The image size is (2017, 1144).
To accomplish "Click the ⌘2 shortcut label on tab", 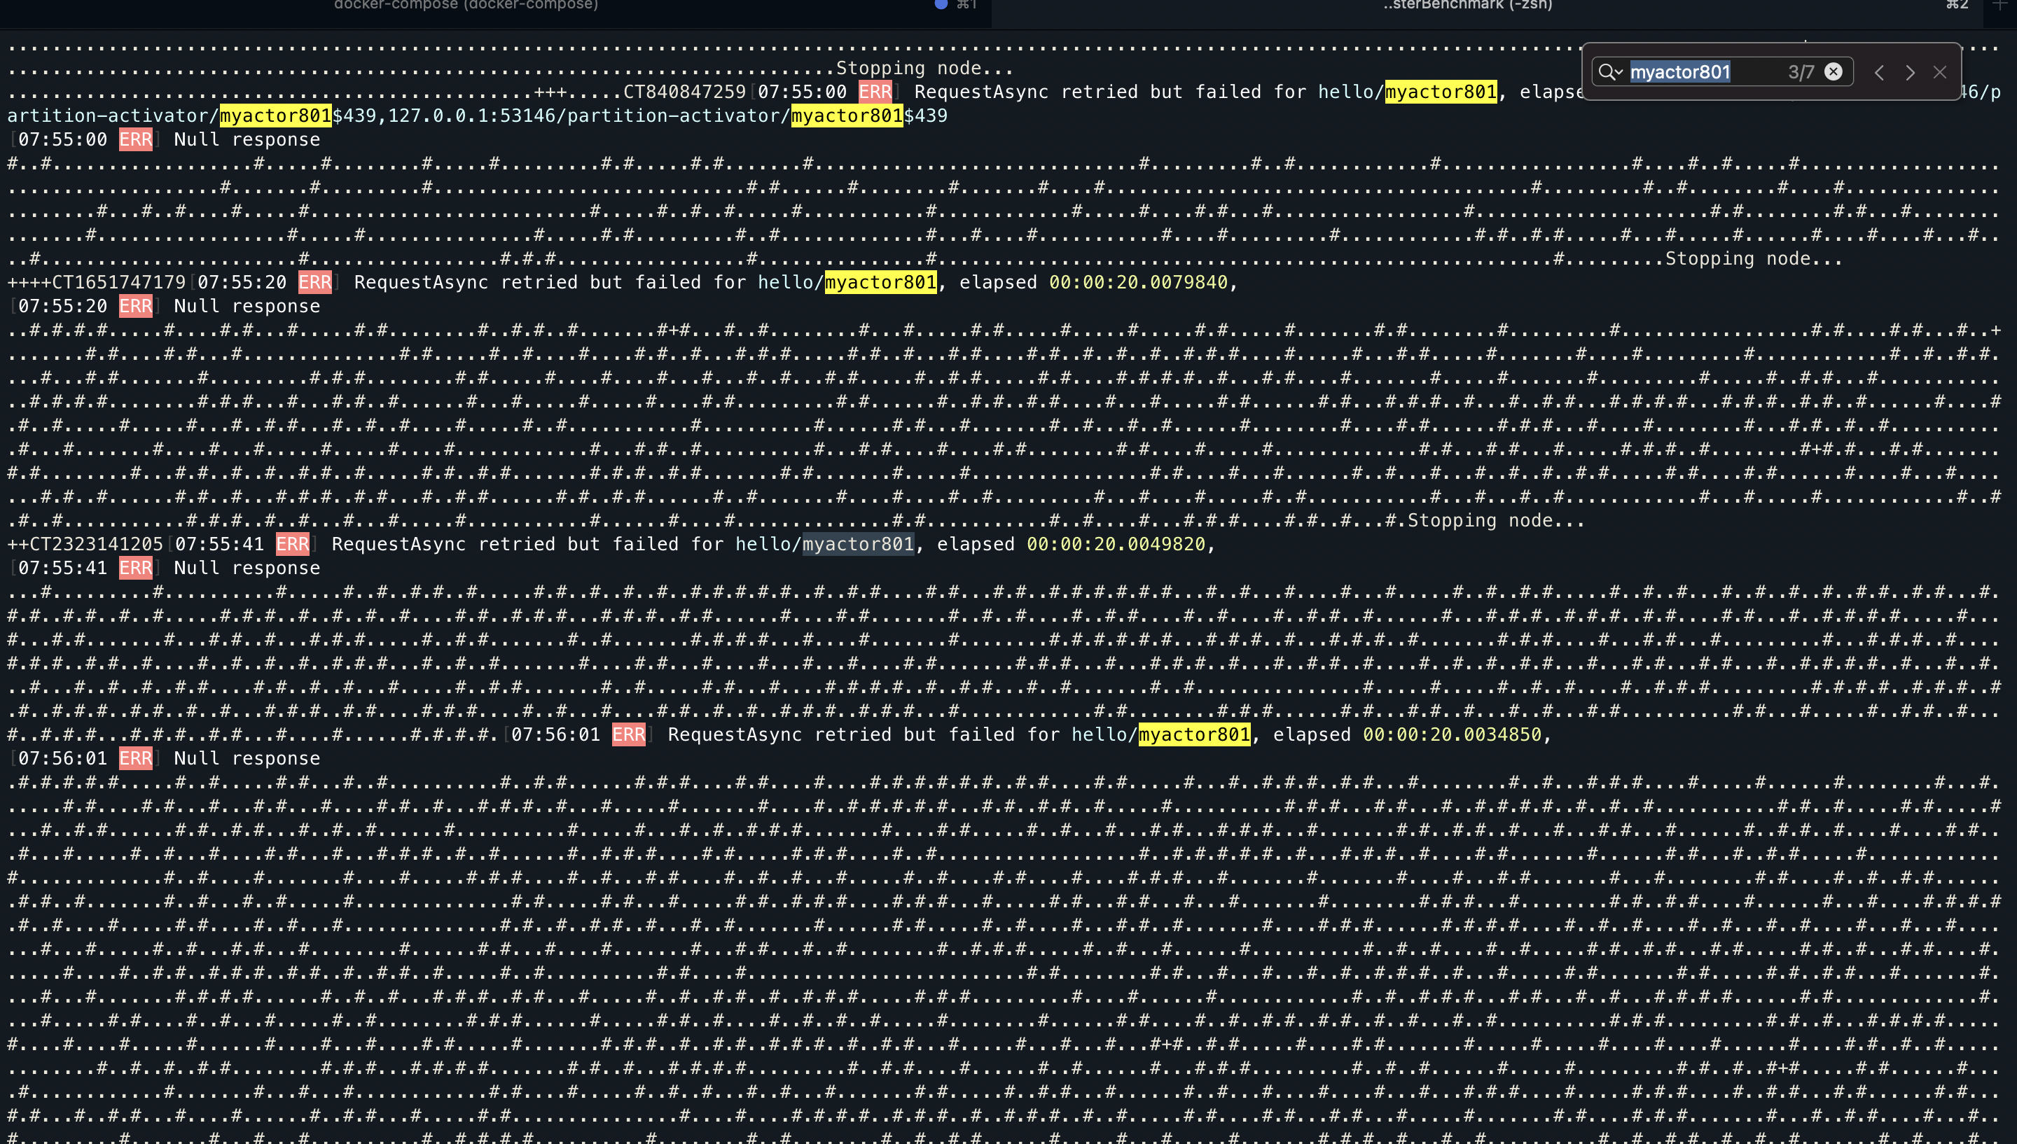I will pos(1957,6).
